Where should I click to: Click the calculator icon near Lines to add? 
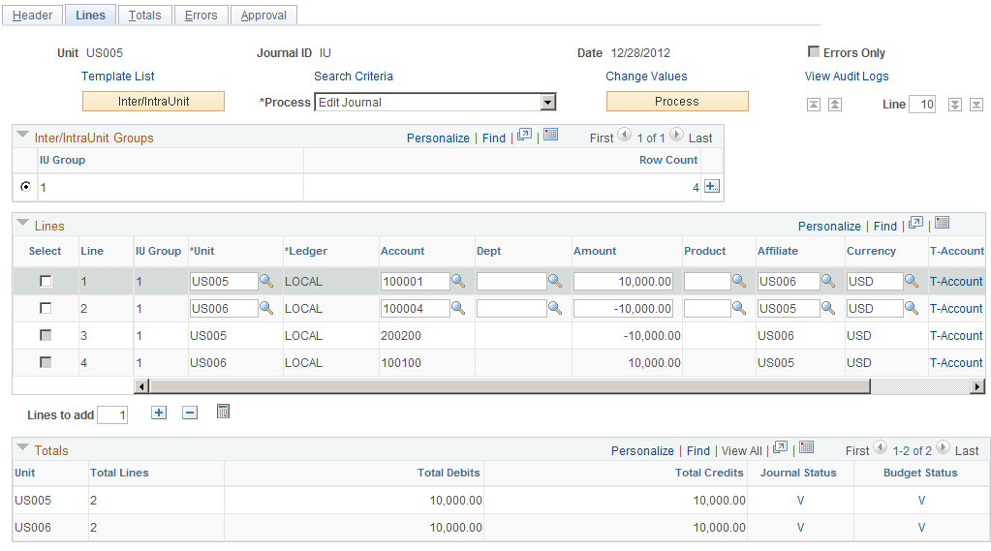[x=223, y=412]
